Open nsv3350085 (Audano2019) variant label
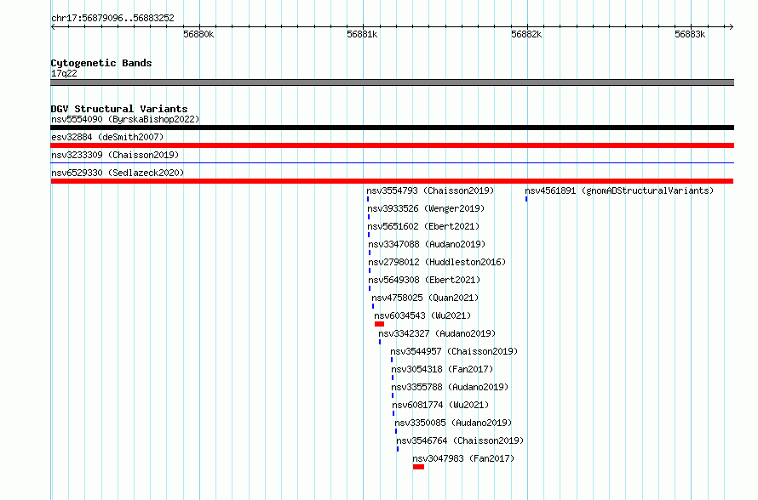Screen dimensions: 758x500 point(453,423)
